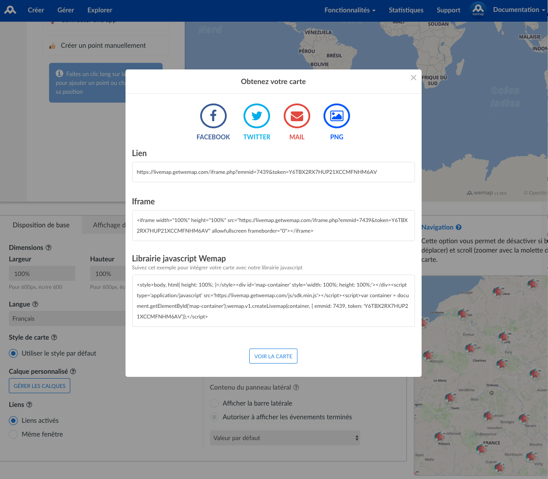Select Utiliser le style par défaut
The image size is (548, 479).
point(14,353)
